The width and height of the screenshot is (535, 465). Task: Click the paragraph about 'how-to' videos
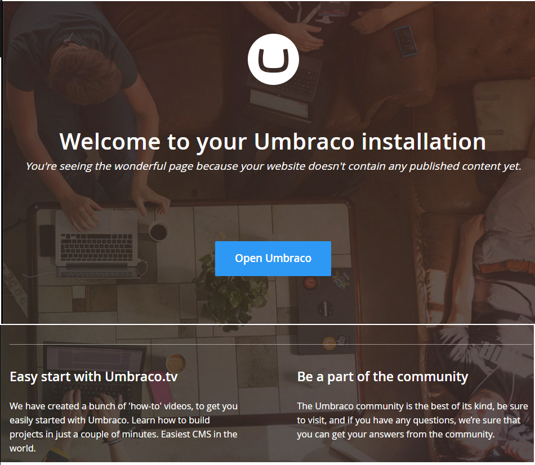coord(123,427)
